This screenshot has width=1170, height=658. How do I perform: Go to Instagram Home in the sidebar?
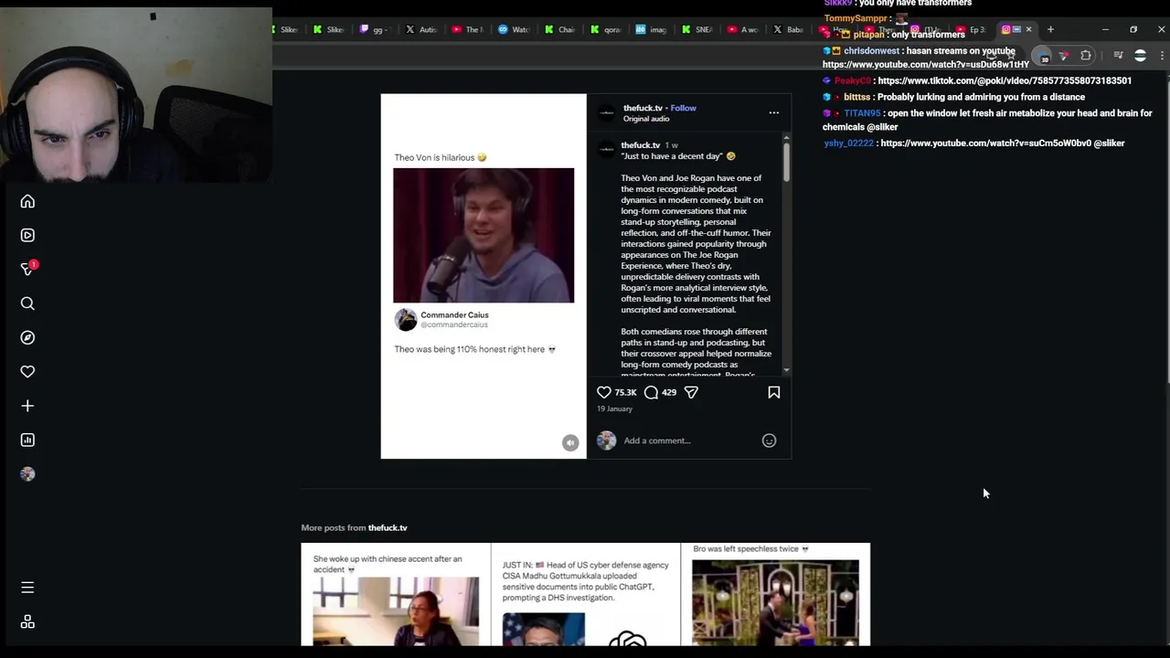pos(27,201)
